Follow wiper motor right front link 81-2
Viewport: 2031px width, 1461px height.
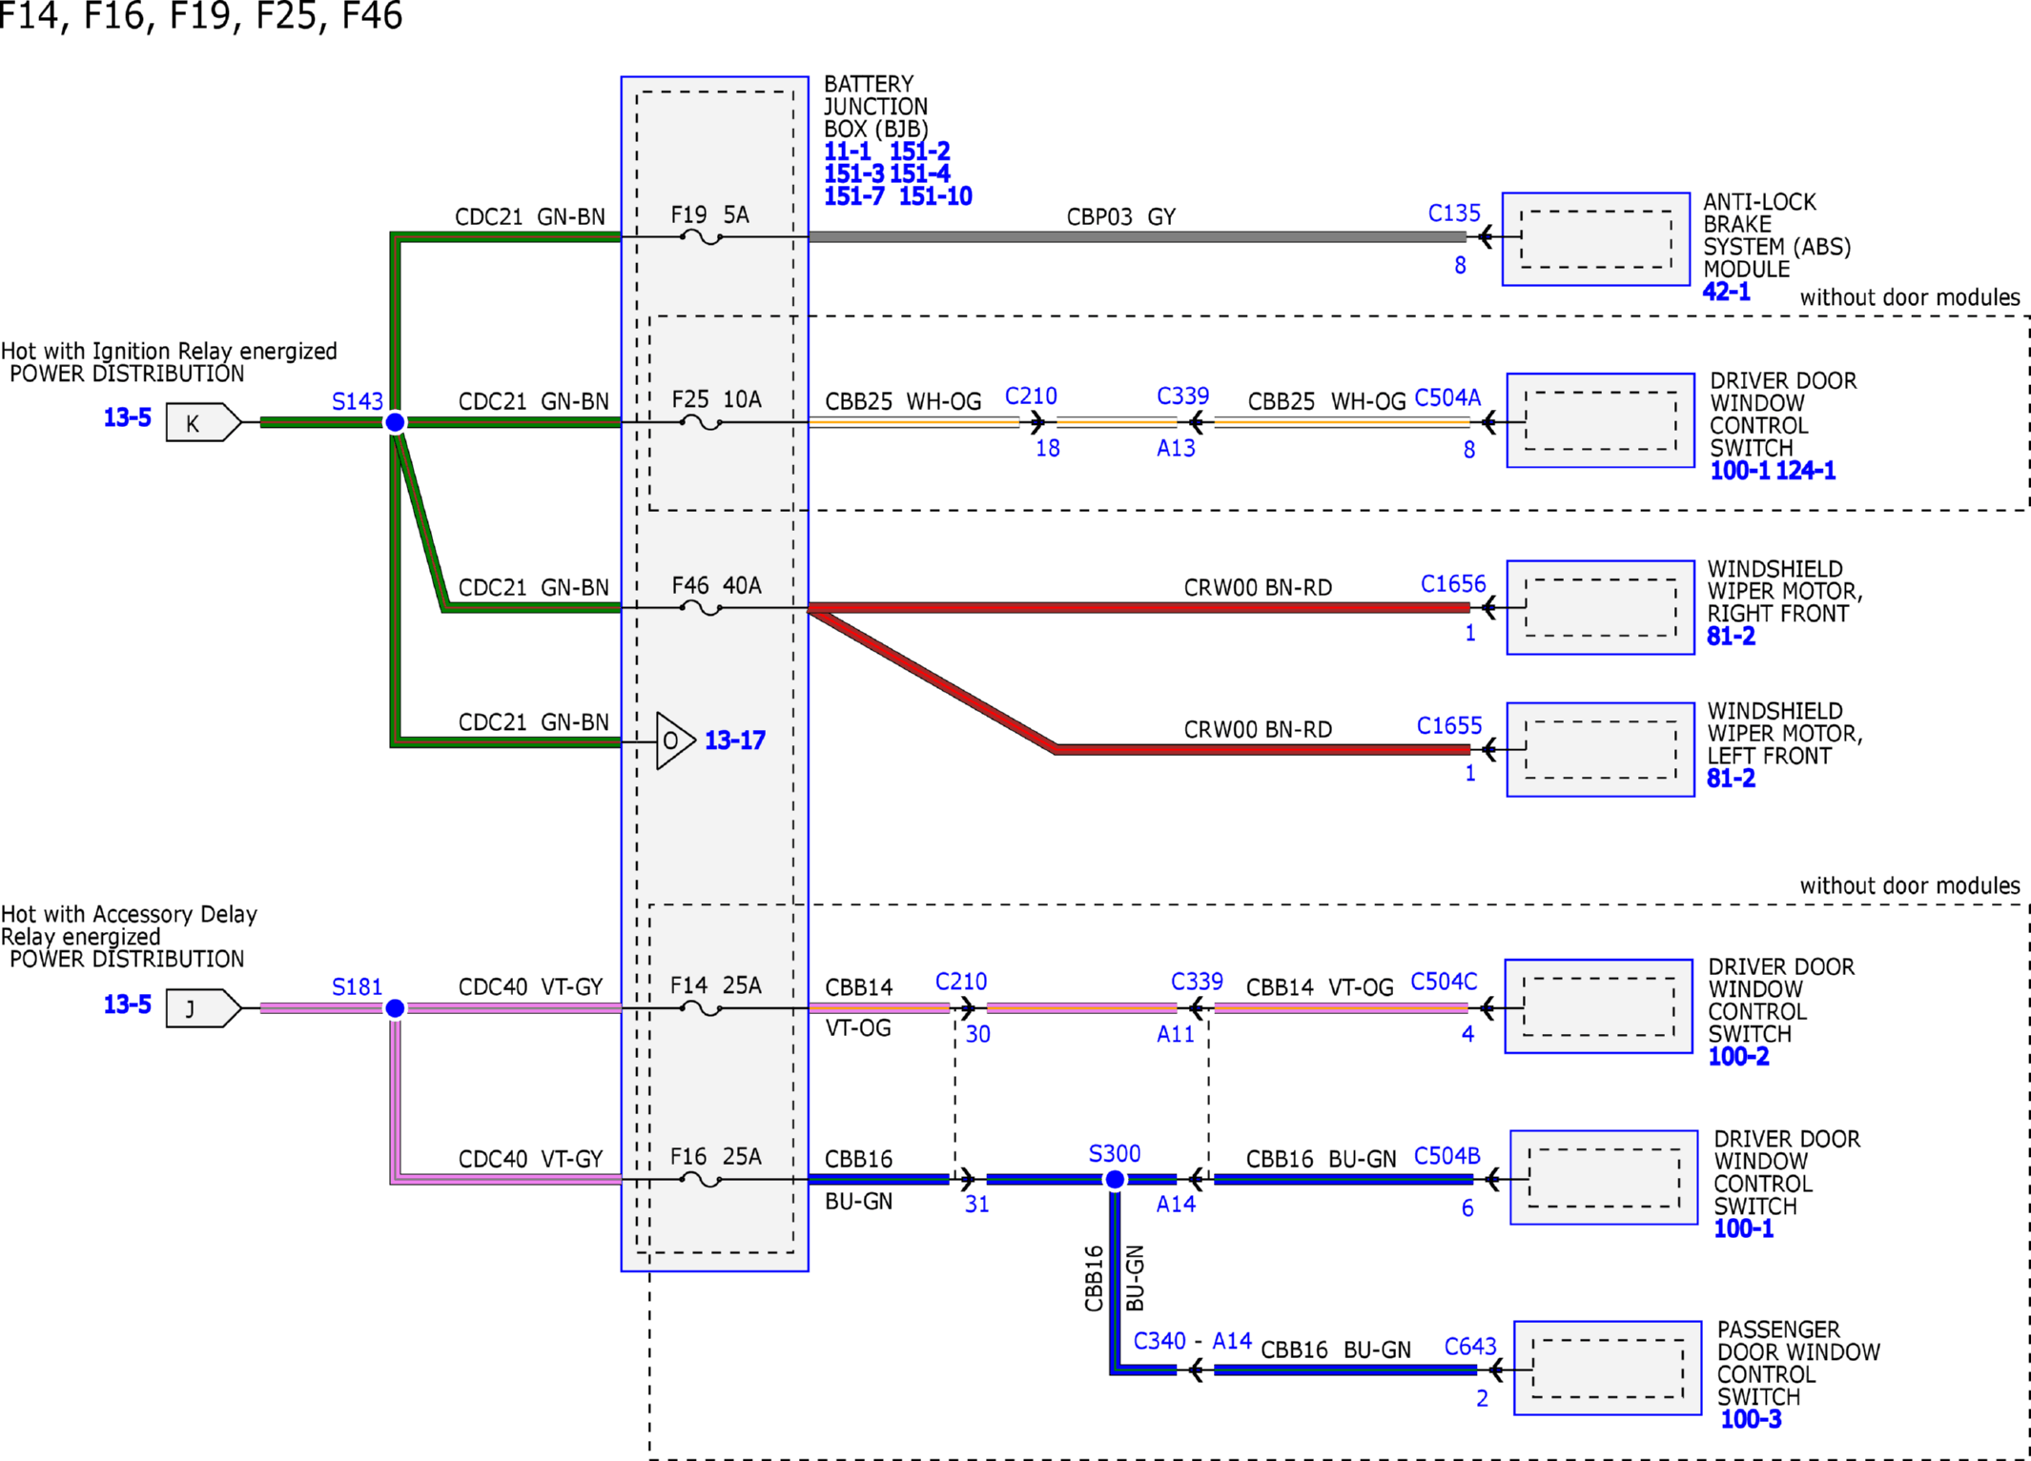click(1731, 637)
